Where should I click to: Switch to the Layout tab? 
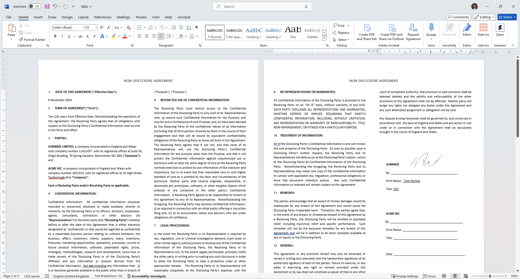point(83,17)
